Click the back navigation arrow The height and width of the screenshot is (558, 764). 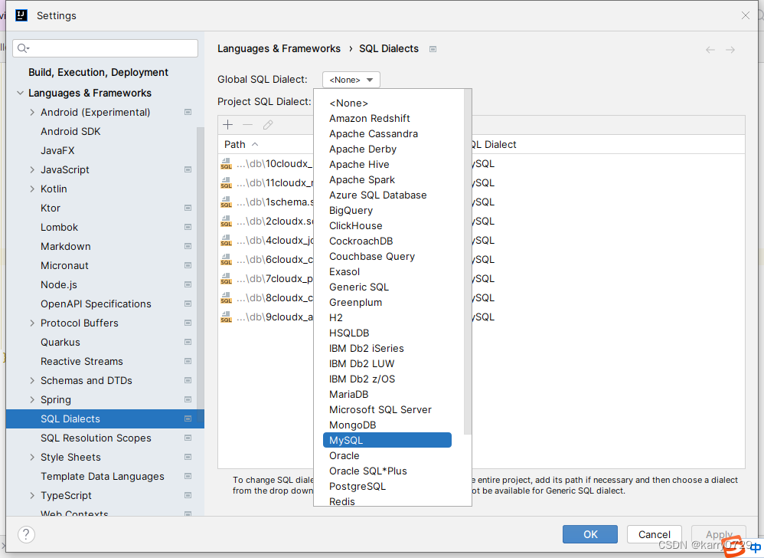point(710,48)
